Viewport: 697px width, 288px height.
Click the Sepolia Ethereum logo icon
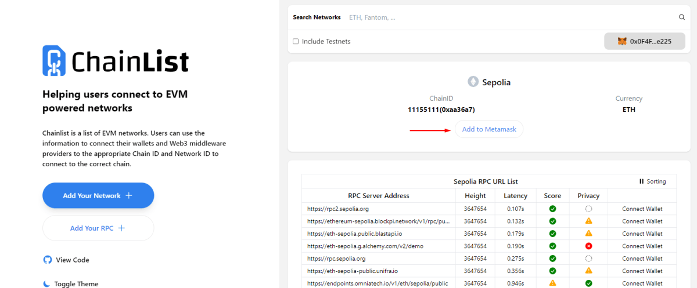pyautogui.click(x=473, y=82)
